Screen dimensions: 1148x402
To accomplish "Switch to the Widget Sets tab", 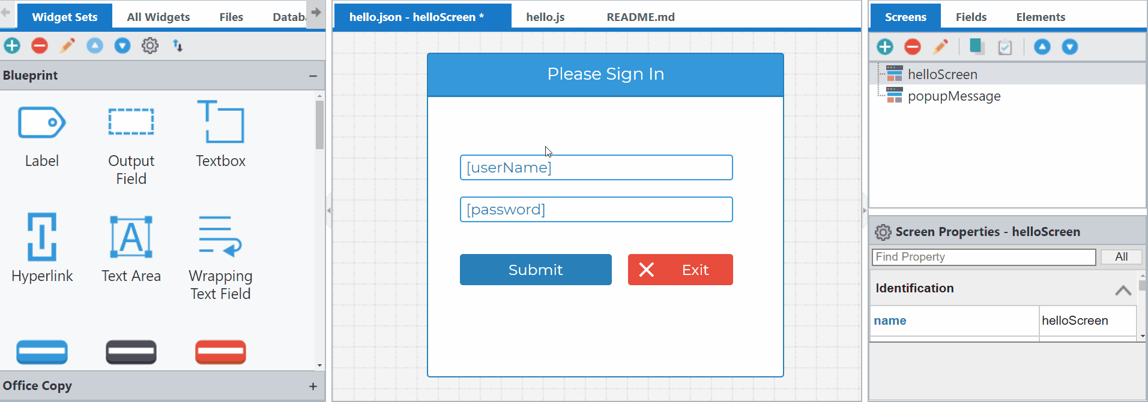I will [x=65, y=17].
